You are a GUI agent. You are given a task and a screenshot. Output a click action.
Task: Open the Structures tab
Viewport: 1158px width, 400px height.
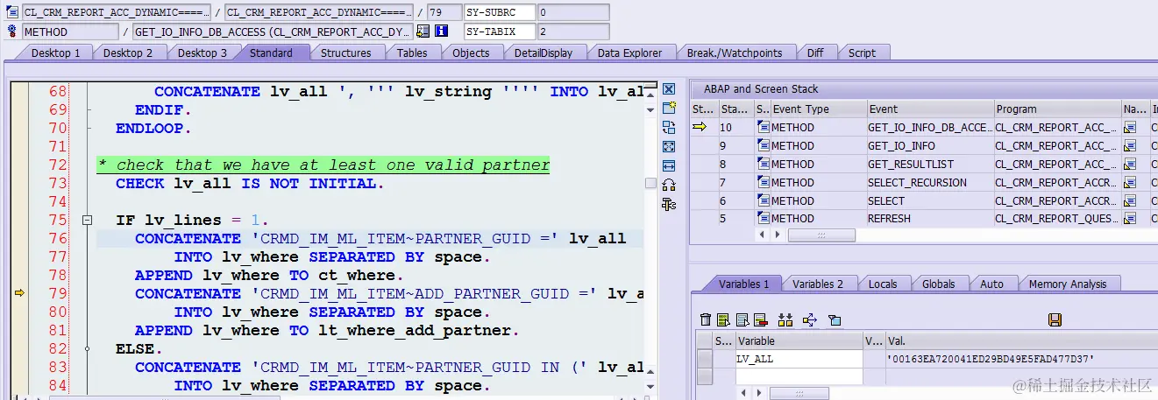[x=346, y=53]
